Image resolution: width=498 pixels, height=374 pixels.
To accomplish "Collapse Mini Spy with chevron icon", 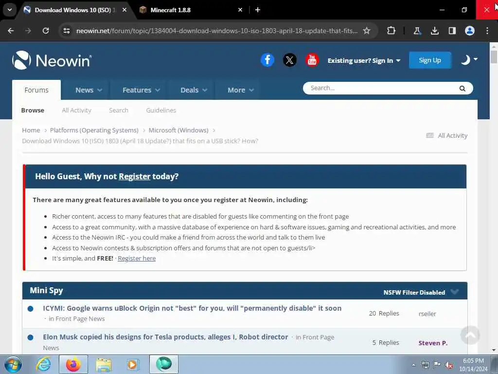I will (455, 291).
